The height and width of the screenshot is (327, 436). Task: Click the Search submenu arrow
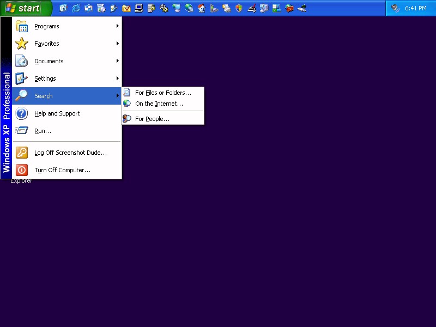tap(118, 96)
